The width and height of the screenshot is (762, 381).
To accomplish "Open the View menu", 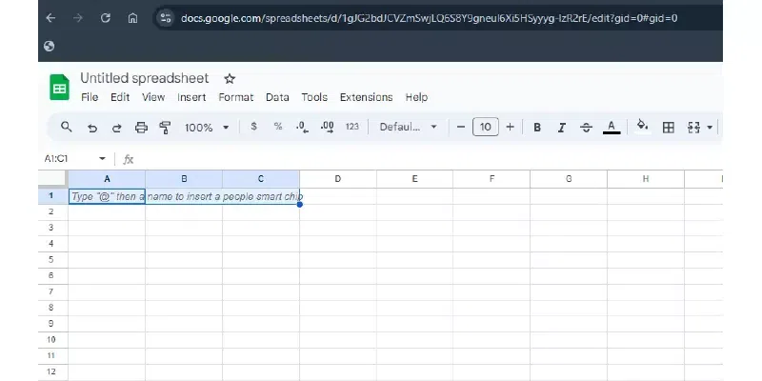I will [x=153, y=97].
